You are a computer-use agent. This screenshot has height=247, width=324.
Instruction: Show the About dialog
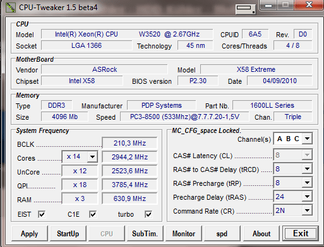(x=261, y=234)
